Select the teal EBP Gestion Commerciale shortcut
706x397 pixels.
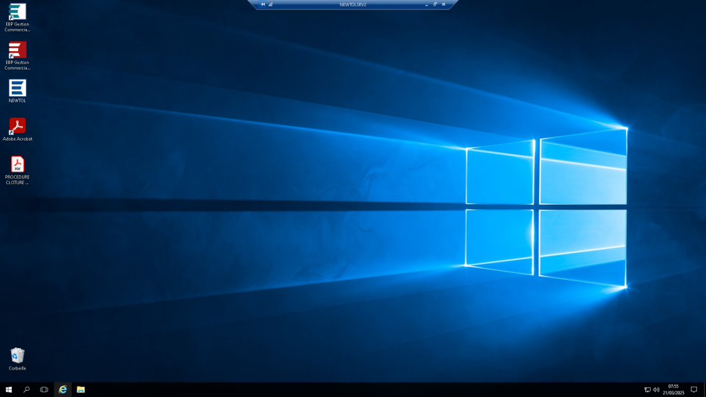(x=17, y=12)
